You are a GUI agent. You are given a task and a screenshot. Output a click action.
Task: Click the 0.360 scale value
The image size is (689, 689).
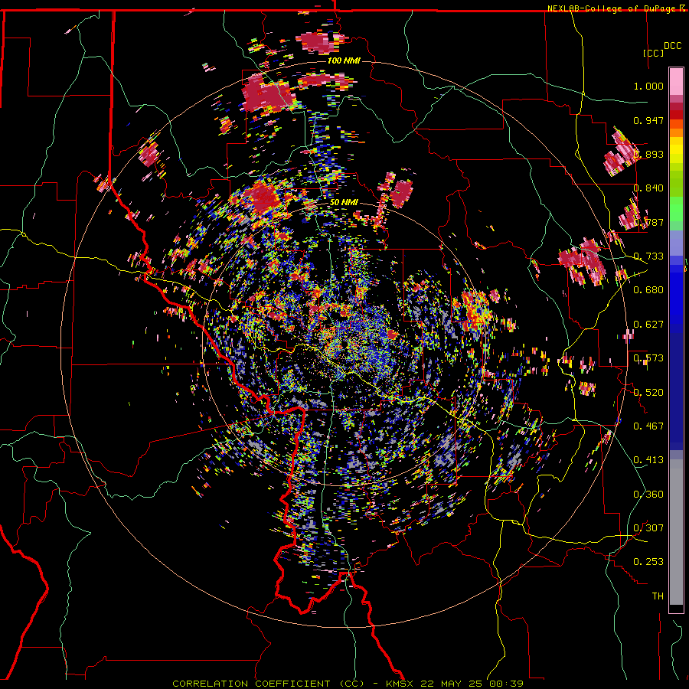(648, 495)
